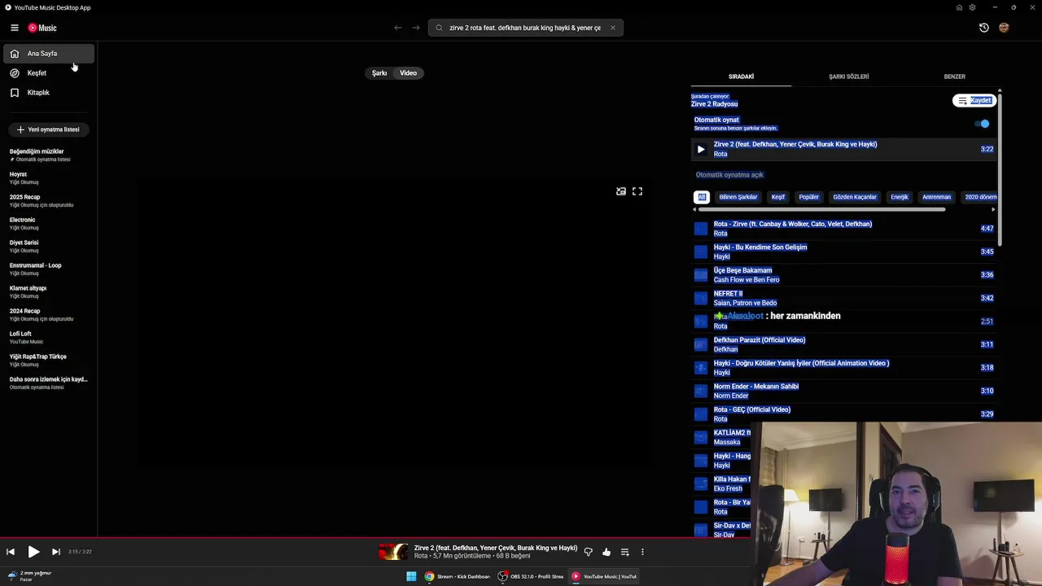
Task: Dislike the current song
Action: click(x=588, y=552)
